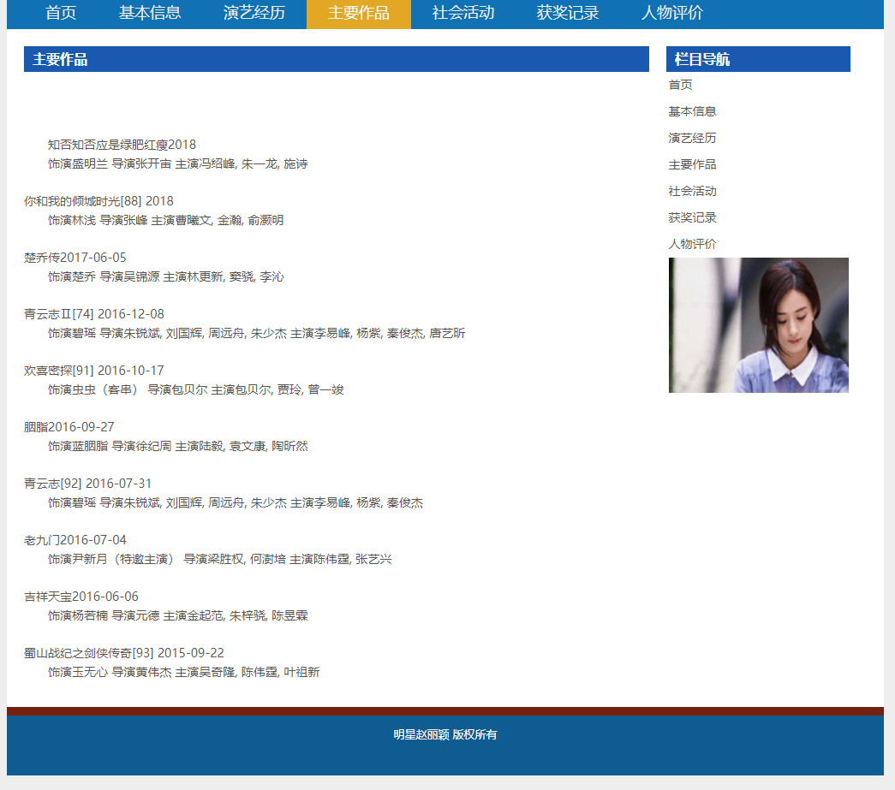895x790 pixels.
Task: Open 社会活动 link in sidebar navigation
Action: click(692, 191)
